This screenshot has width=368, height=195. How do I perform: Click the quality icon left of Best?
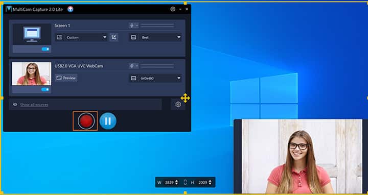[x=133, y=37]
